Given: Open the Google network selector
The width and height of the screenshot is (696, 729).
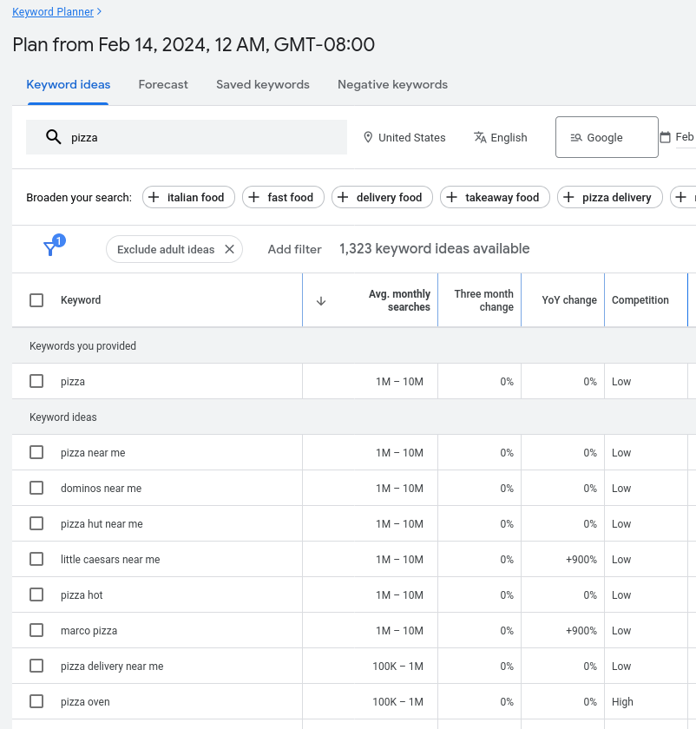Looking at the screenshot, I should point(606,136).
